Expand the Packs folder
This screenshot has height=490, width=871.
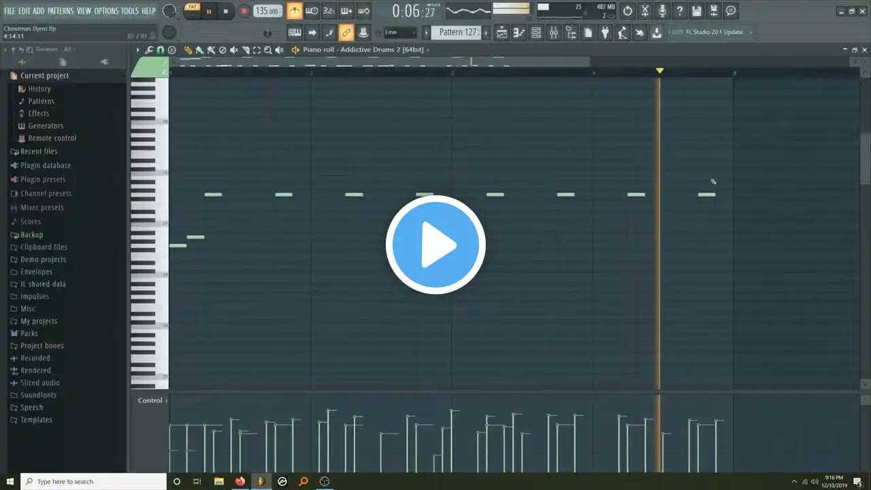pos(29,333)
